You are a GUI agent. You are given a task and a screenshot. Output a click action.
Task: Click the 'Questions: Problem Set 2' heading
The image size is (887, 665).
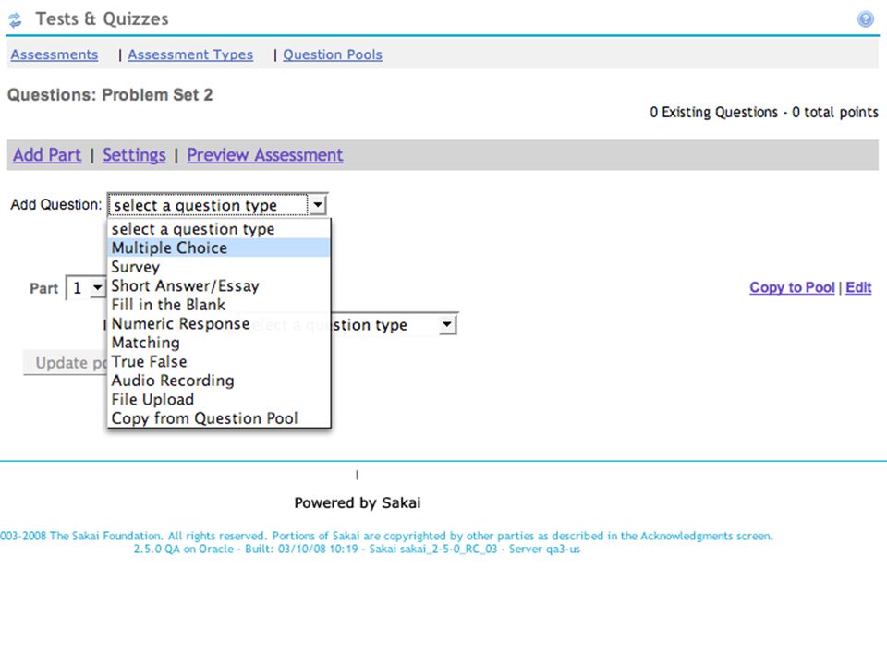click(110, 94)
